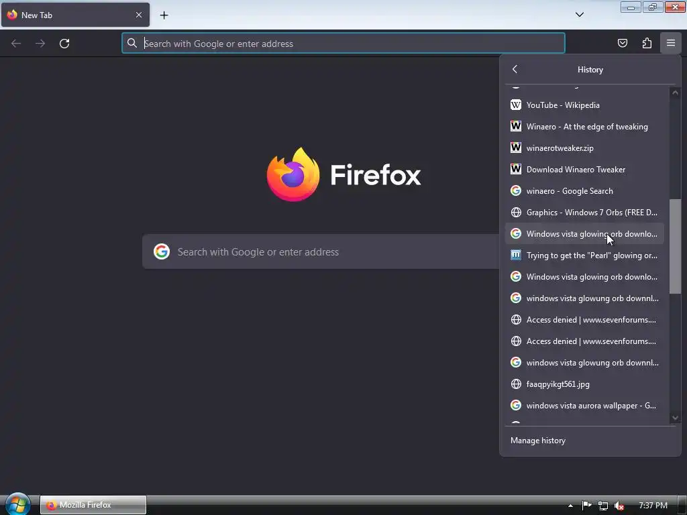Open winaero - Google Search entry
687x515 pixels.
pyautogui.click(x=584, y=191)
